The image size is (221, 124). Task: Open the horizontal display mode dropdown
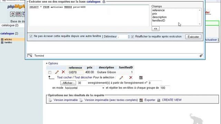tap(85, 88)
